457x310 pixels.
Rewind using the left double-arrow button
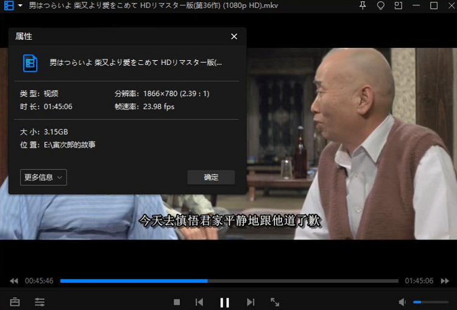point(13,281)
